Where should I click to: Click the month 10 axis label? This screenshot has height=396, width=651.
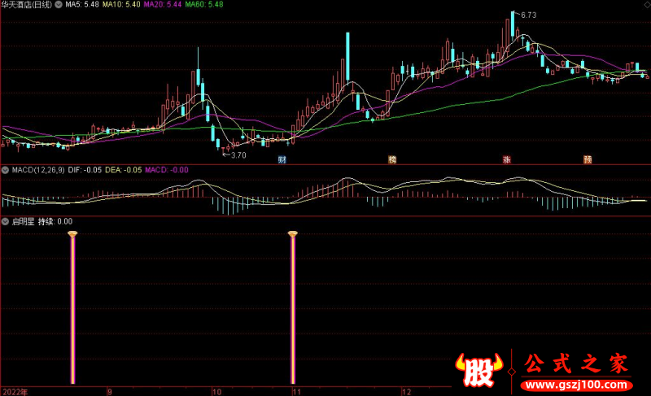216,392
